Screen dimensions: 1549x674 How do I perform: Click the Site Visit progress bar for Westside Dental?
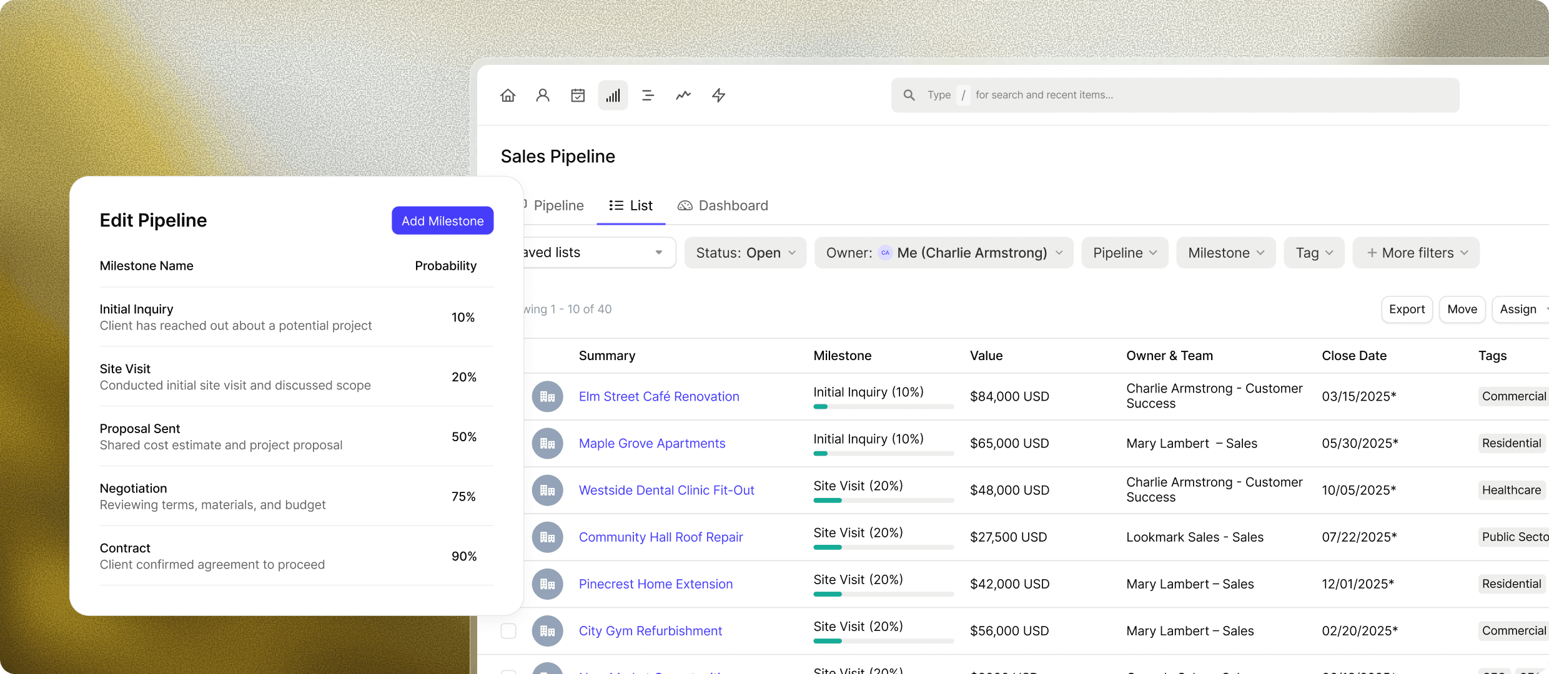(x=882, y=500)
